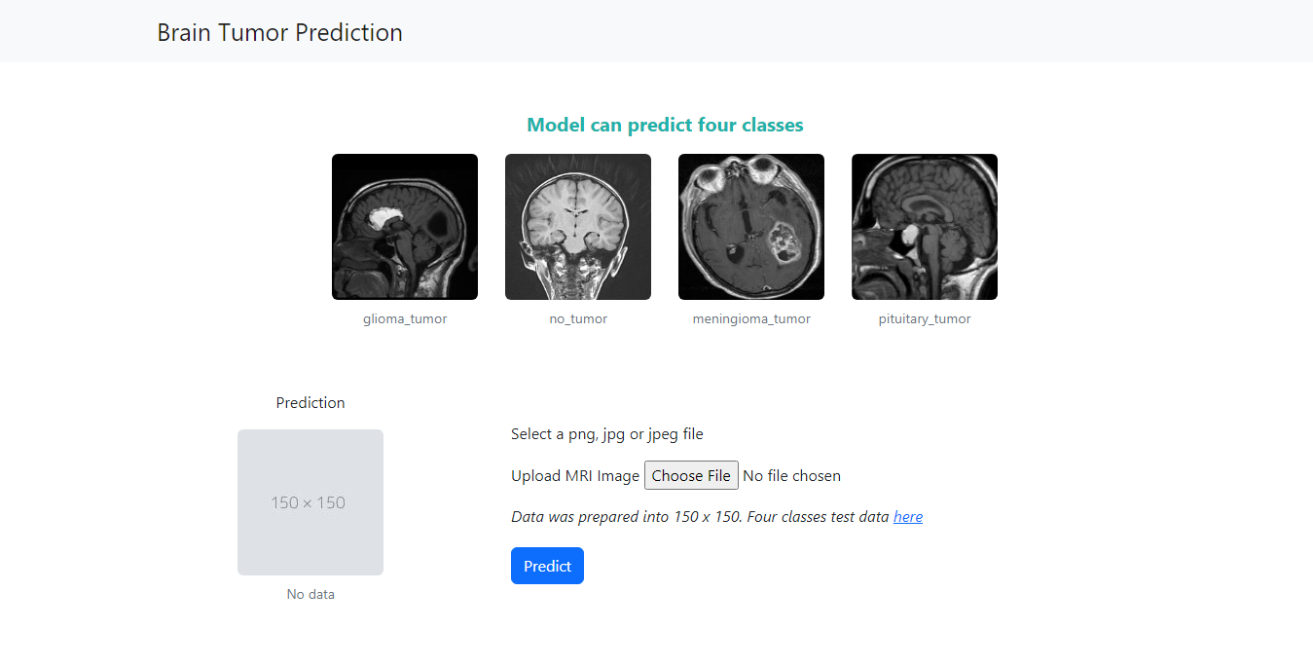Click the glioma_tumor caption label

tap(404, 318)
